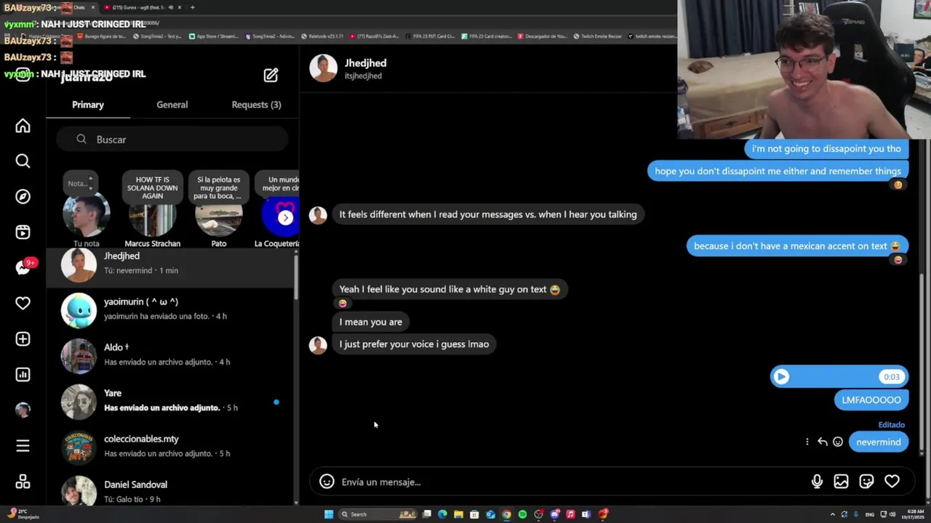Screen dimensions: 931x523
Task: Attach a photo with the image icon
Action: tap(841, 482)
